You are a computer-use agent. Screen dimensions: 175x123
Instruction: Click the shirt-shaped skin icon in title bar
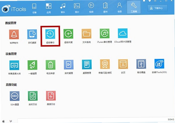click(x=150, y=1)
